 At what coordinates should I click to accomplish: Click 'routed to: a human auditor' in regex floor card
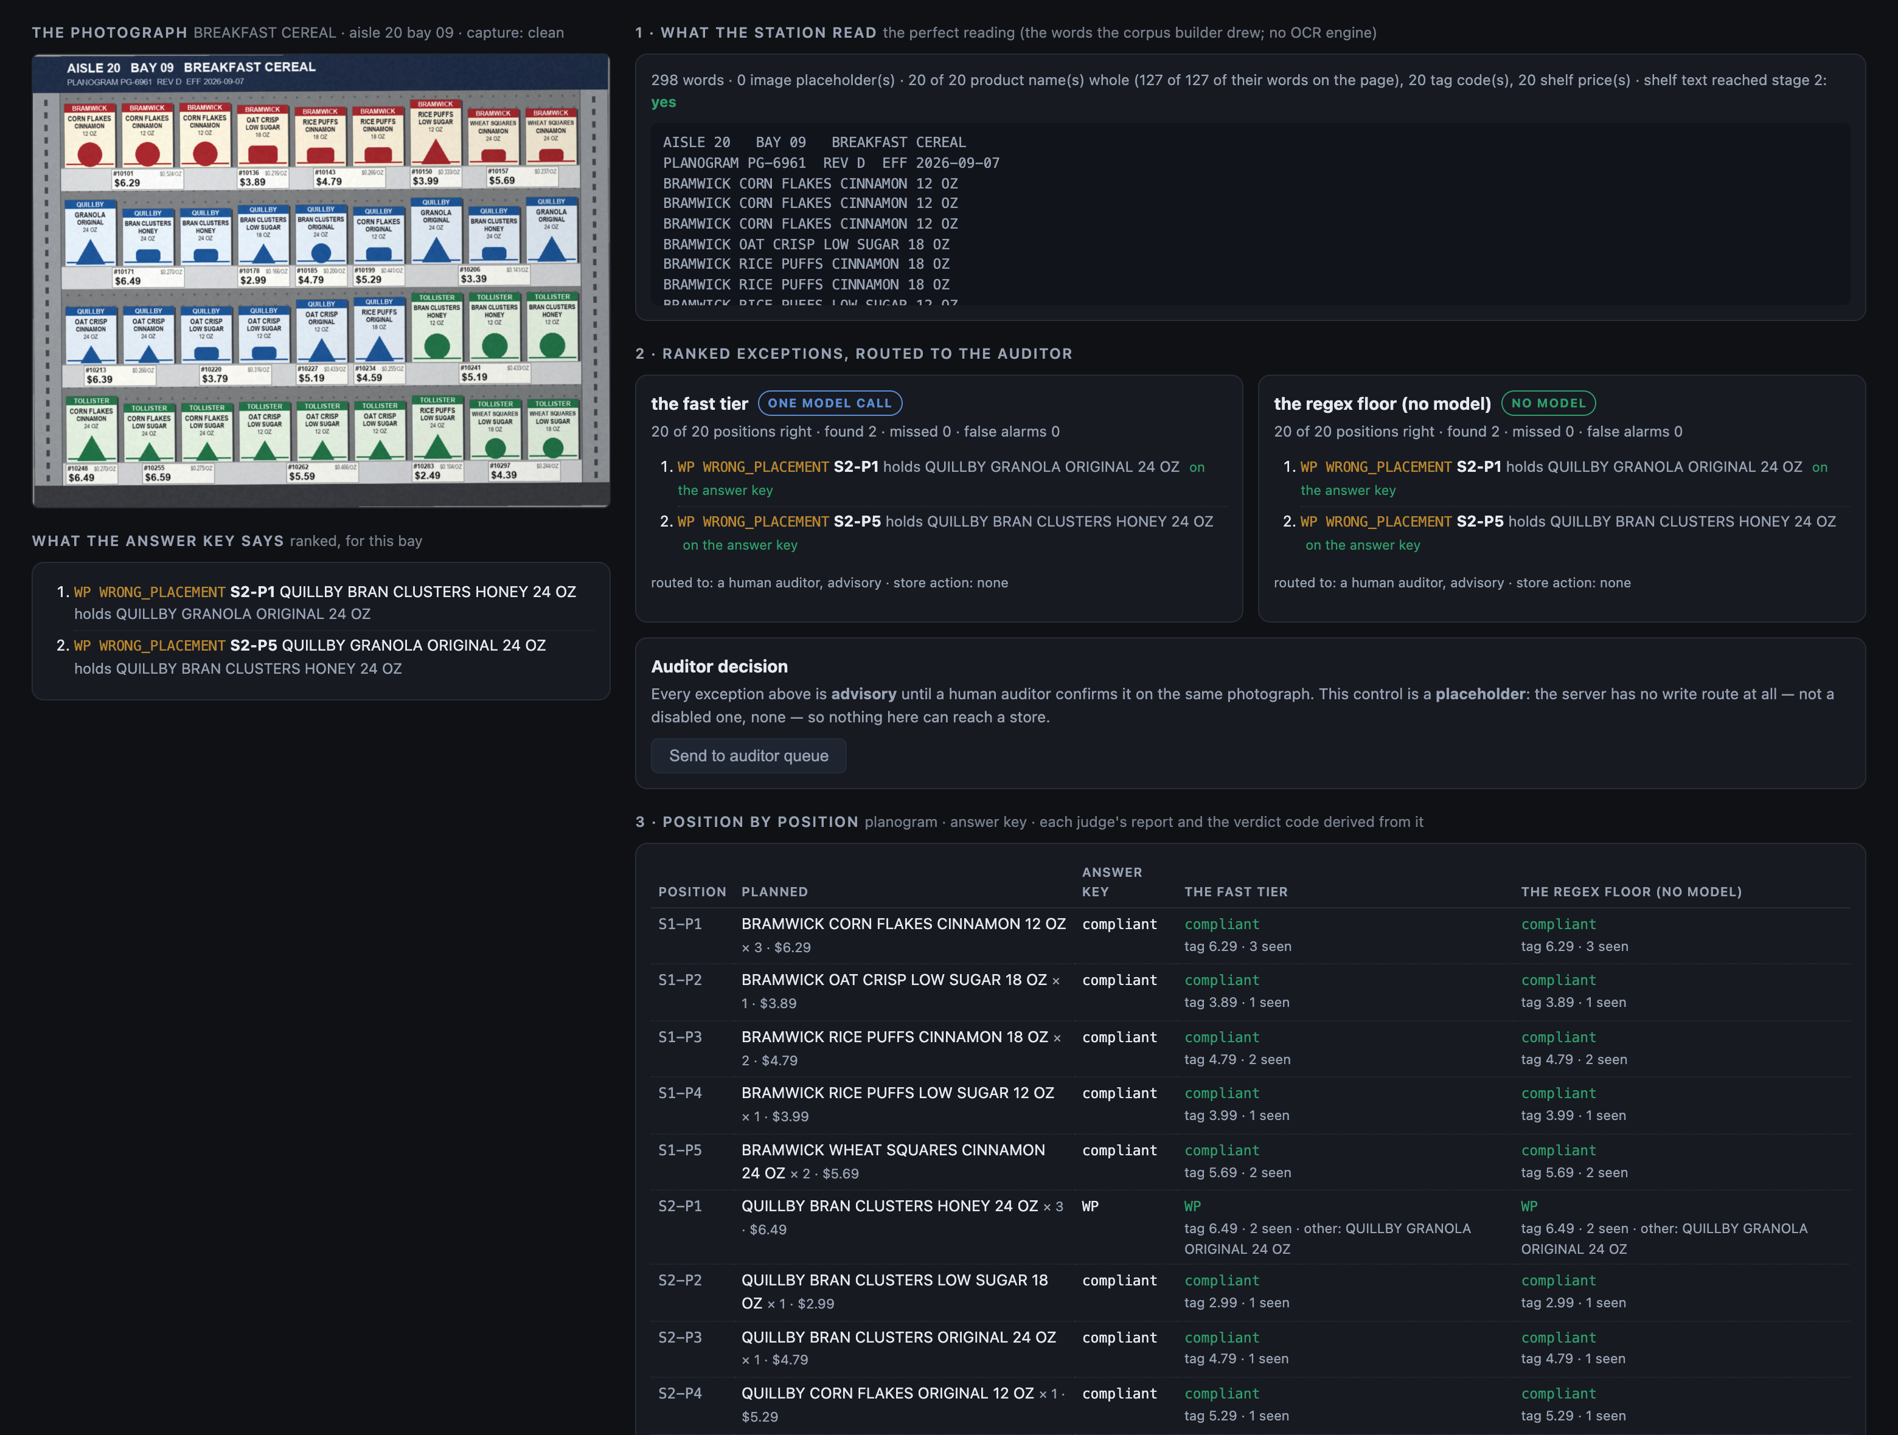(x=1452, y=583)
